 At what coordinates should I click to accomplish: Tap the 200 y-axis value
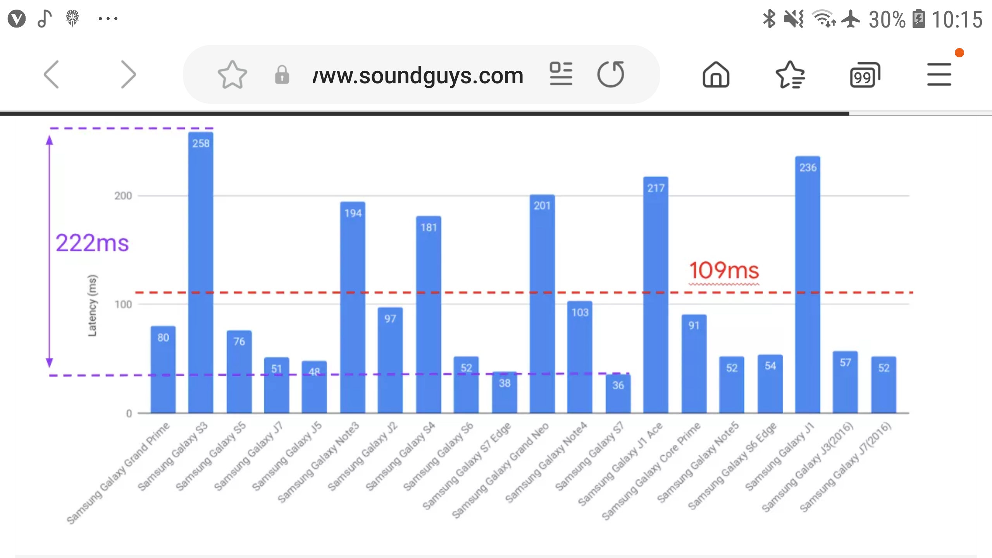[123, 196]
